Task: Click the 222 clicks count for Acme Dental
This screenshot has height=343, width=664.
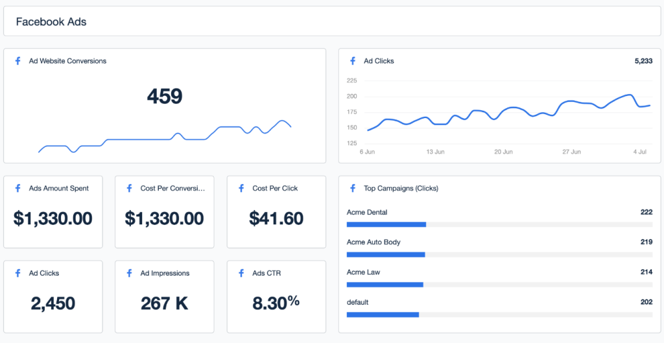Action: 646,212
